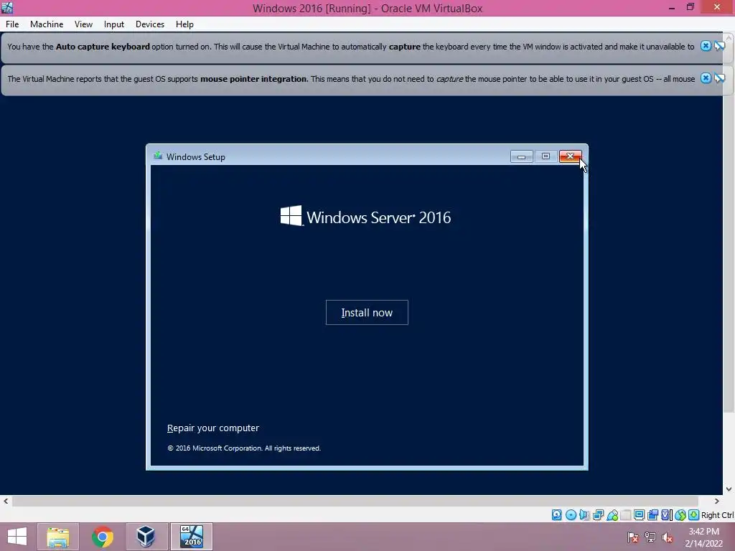Open File Explorer from the taskbar
The height and width of the screenshot is (551, 735).
coord(58,537)
